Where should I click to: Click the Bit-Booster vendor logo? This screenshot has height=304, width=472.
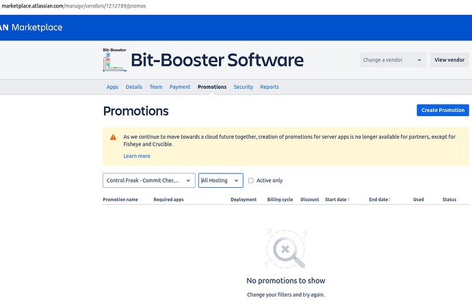(x=114, y=60)
